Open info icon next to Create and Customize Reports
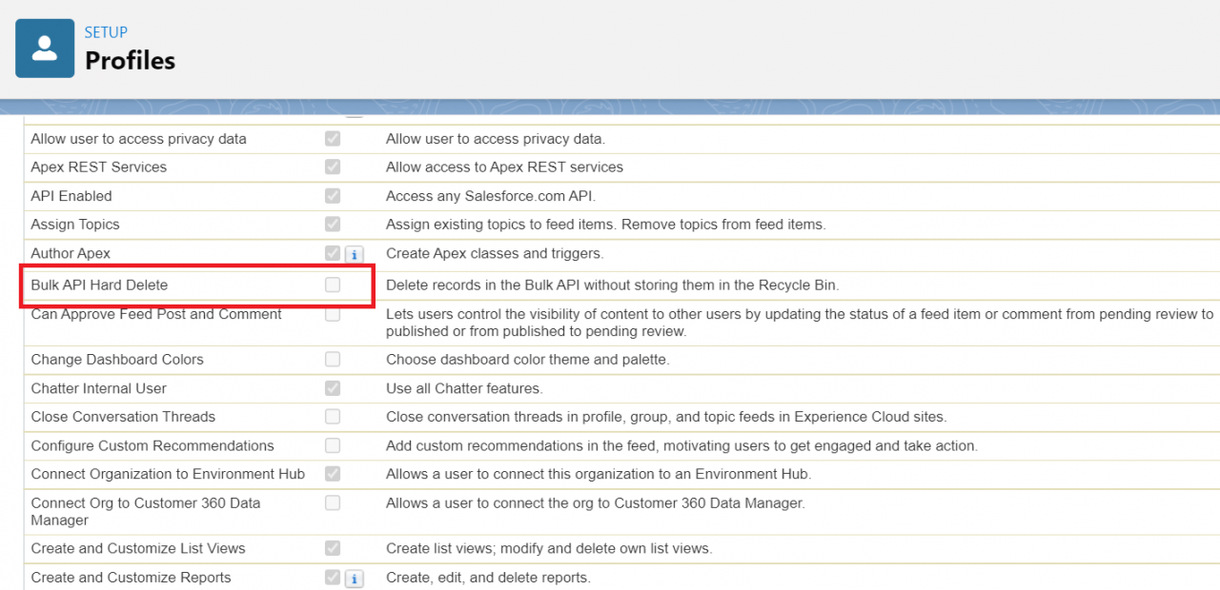 point(354,578)
